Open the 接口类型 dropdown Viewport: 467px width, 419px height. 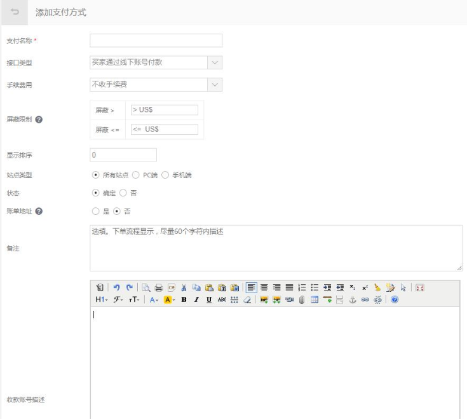(156, 62)
